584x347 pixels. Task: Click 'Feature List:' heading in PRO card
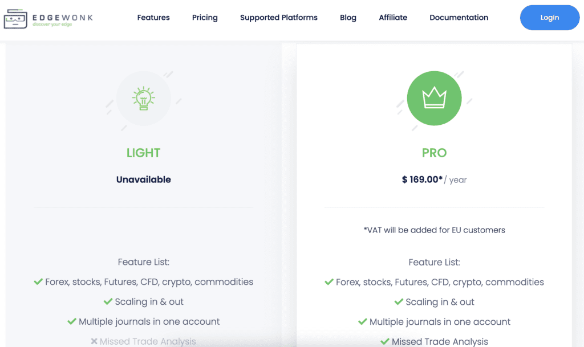tap(434, 262)
